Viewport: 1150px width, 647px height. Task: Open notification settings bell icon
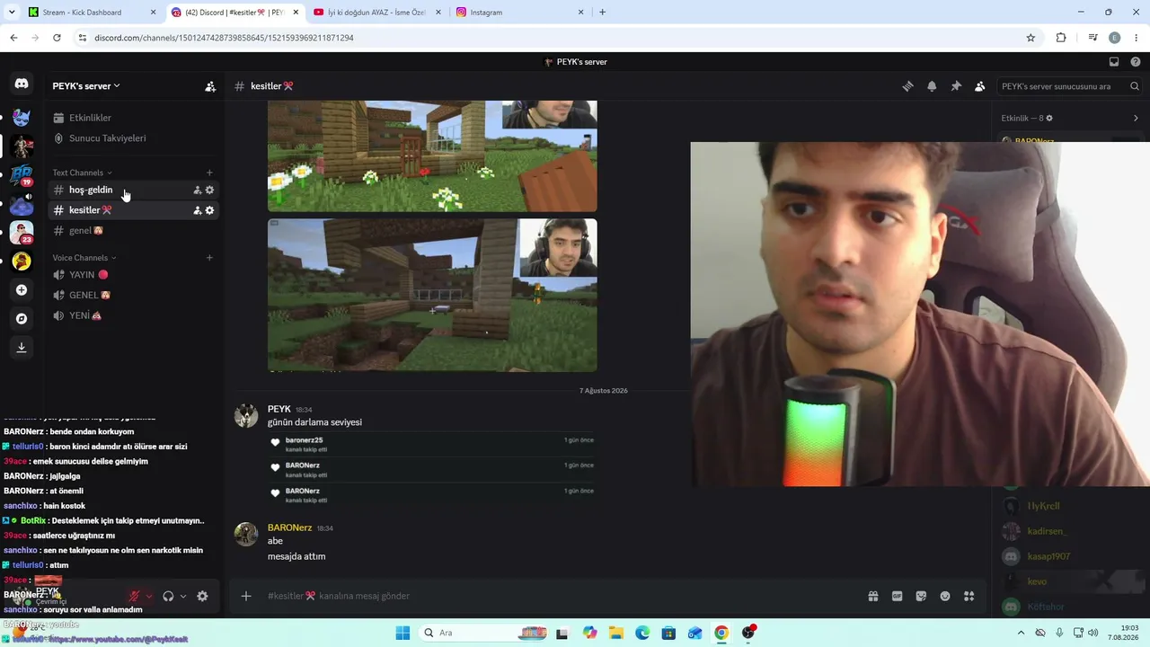[932, 86]
